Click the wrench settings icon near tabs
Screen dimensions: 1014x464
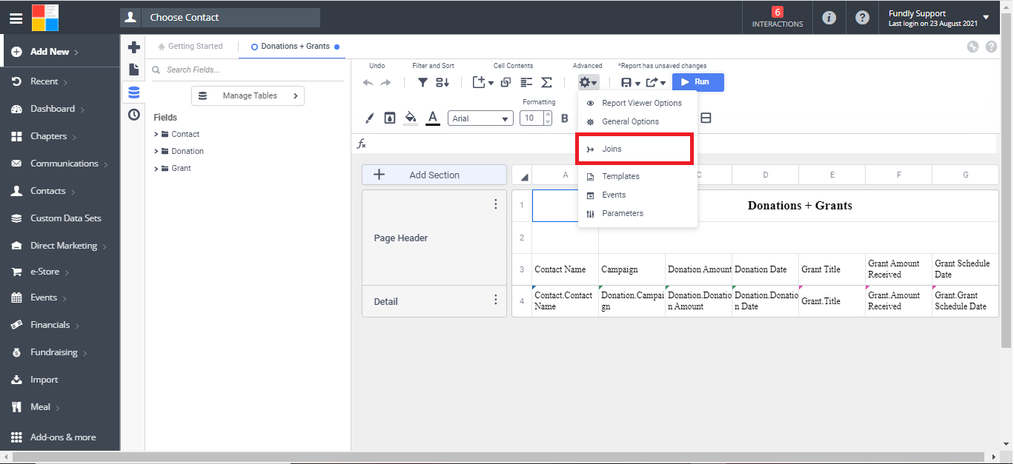pyautogui.click(x=973, y=47)
